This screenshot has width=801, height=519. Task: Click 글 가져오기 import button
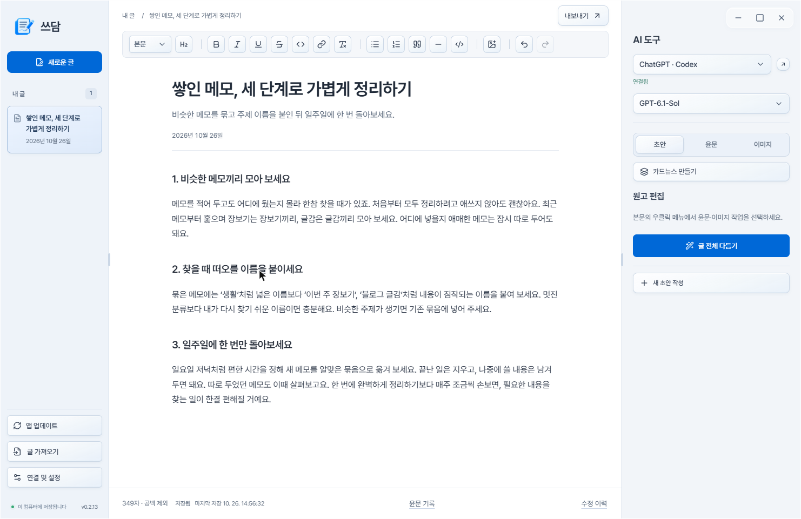55,451
